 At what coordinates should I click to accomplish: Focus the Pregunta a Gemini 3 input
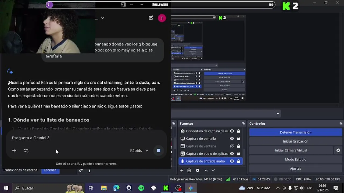coord(86,138)
